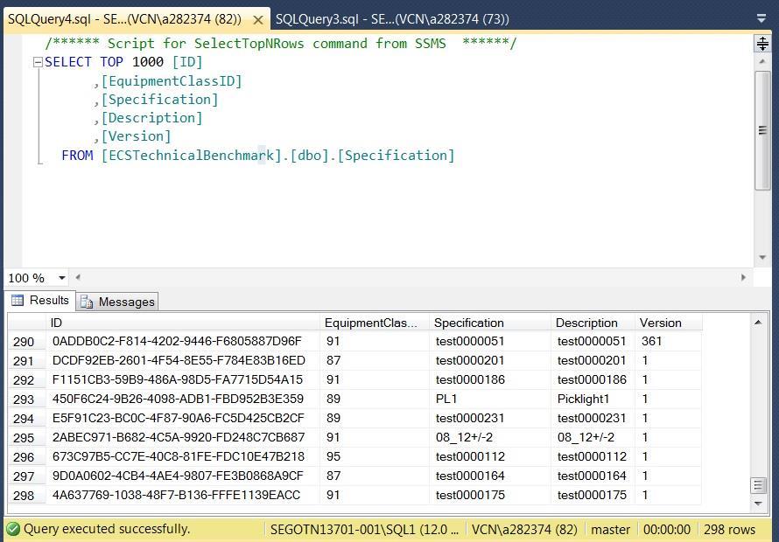Click the editor scroll up arrow
779x542 pixels.
click(x=762, y=61)
